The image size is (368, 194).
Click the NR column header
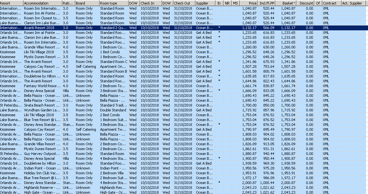228,3
